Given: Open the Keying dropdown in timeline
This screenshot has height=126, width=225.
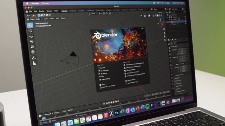Looking at the screenshot, I should tap(58, 112).
